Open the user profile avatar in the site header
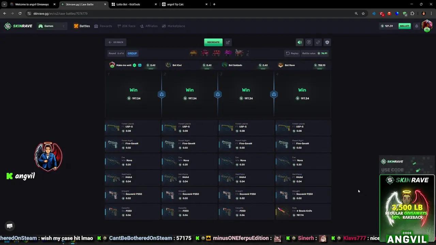 tap(427, 26)
